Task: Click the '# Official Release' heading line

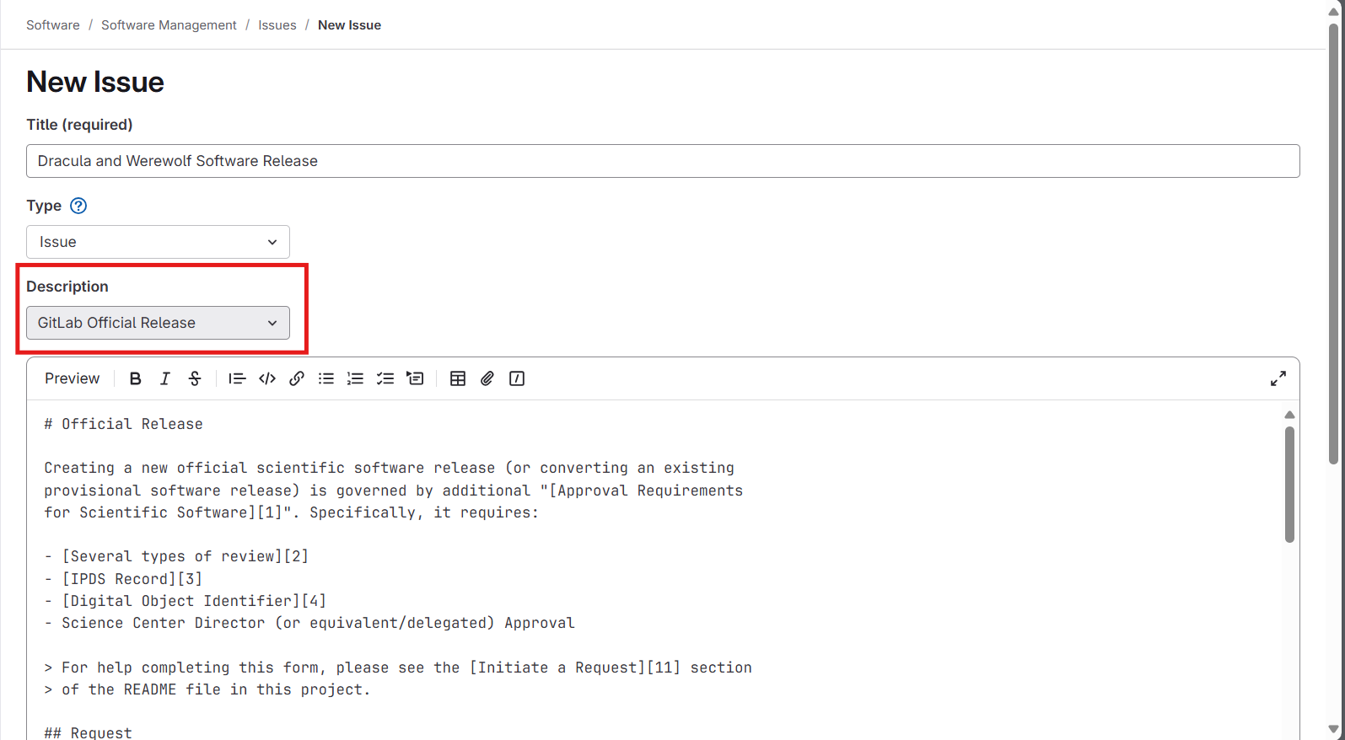Action: pyautogui.click(x=123, y=424)
